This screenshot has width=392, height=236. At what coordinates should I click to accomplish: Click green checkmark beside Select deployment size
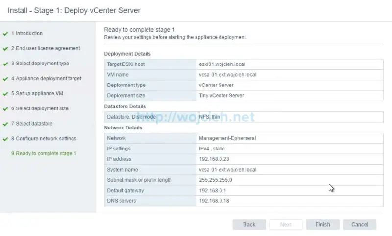(5, 109)
